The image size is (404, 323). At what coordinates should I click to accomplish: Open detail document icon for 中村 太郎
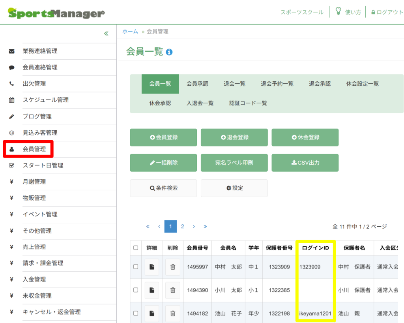click(152, 267)
